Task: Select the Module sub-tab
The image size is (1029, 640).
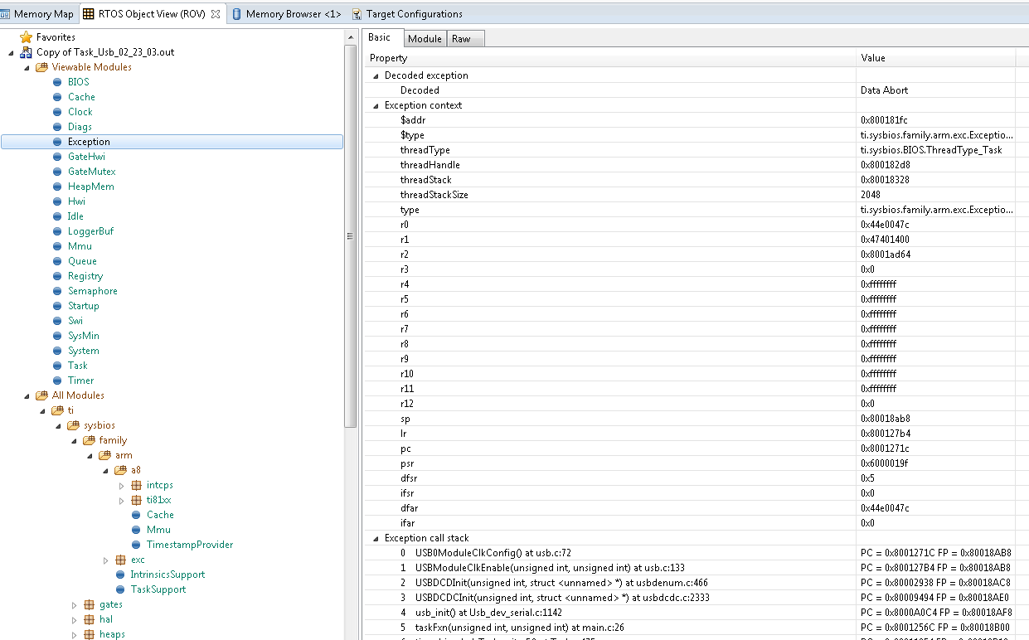Action: (x=425, y=39)
